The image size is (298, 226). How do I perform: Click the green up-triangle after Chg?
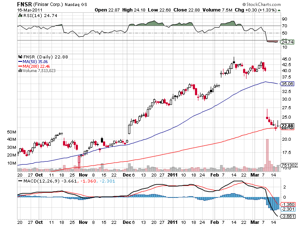(x=279, y=10)
